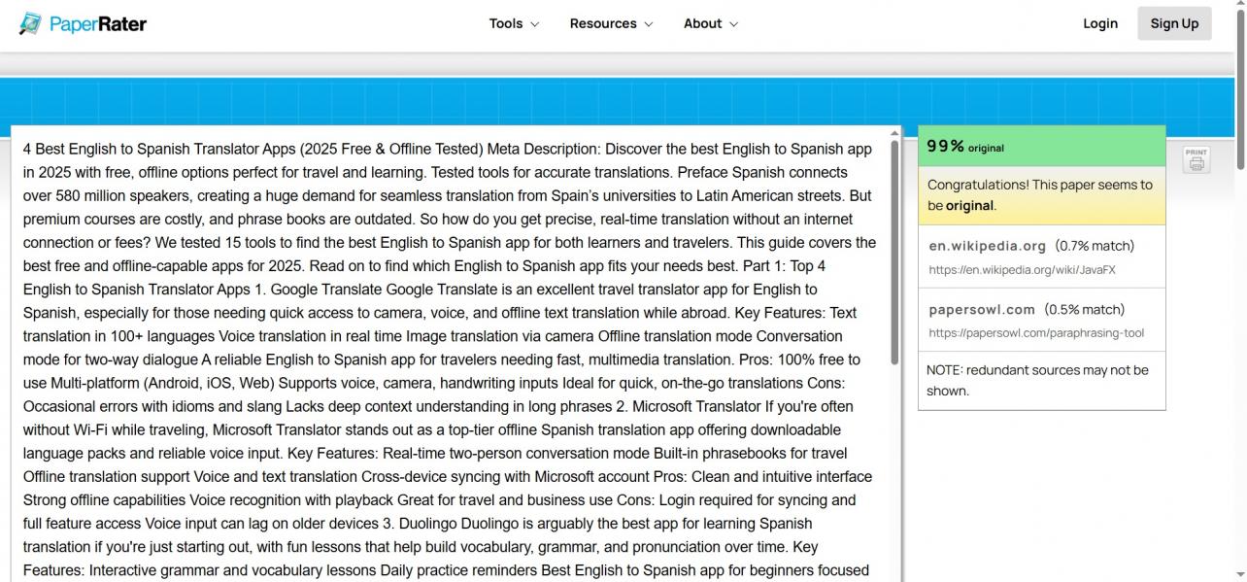Screen dimensions: 1247x582
Task: Expand the Resources menu
Action: pyautogui.click(x=611, y=23)
